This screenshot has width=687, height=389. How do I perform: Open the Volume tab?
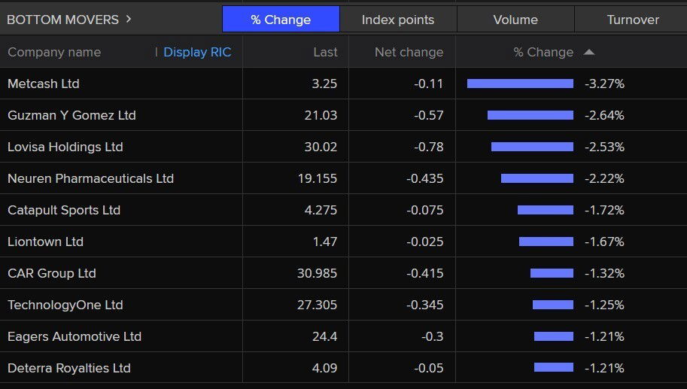tap(515, 20)
